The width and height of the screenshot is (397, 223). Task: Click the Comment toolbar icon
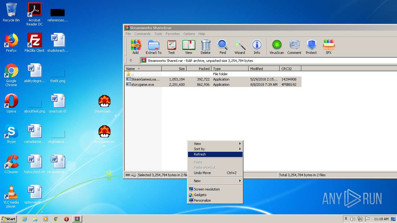click(x=294, y=47)
